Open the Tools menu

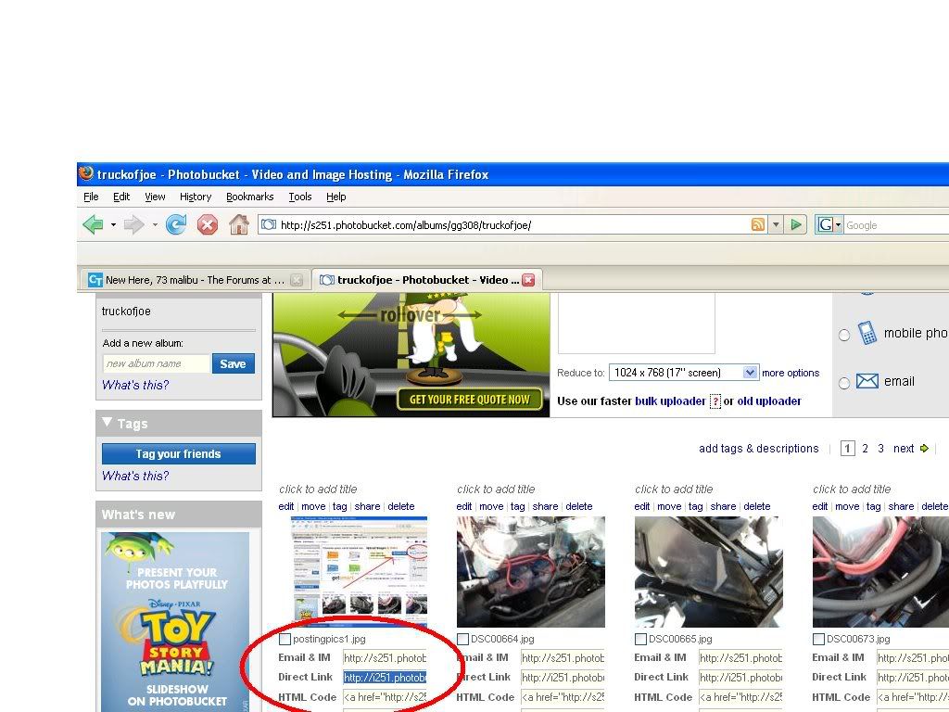point(300,197)
